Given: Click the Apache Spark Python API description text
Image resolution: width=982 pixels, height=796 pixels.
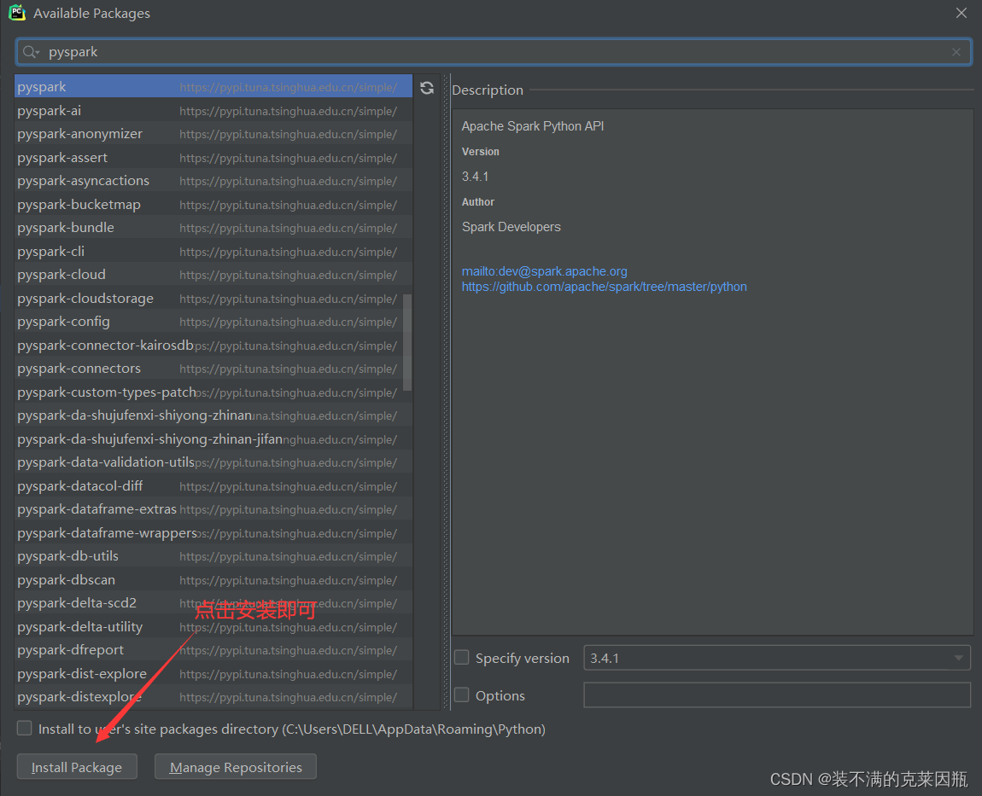Looking at the screenshot, I should [x=533, y=125].
